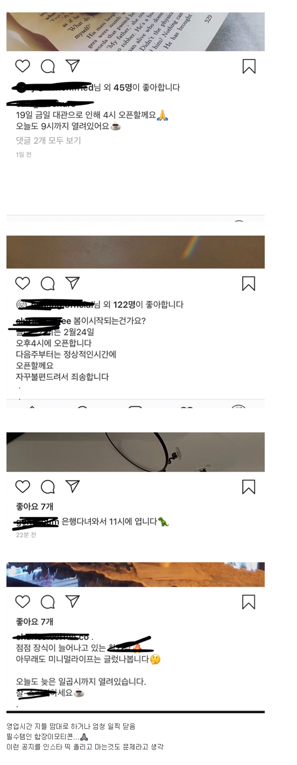Share the post with the book photo
This screenshot has height=765, width=297.
(x=73, y=66)
